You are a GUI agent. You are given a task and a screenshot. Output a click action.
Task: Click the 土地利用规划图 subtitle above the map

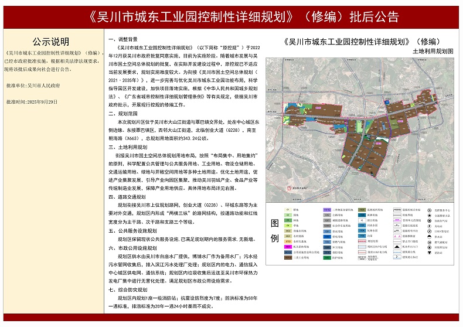coord(433,52)
